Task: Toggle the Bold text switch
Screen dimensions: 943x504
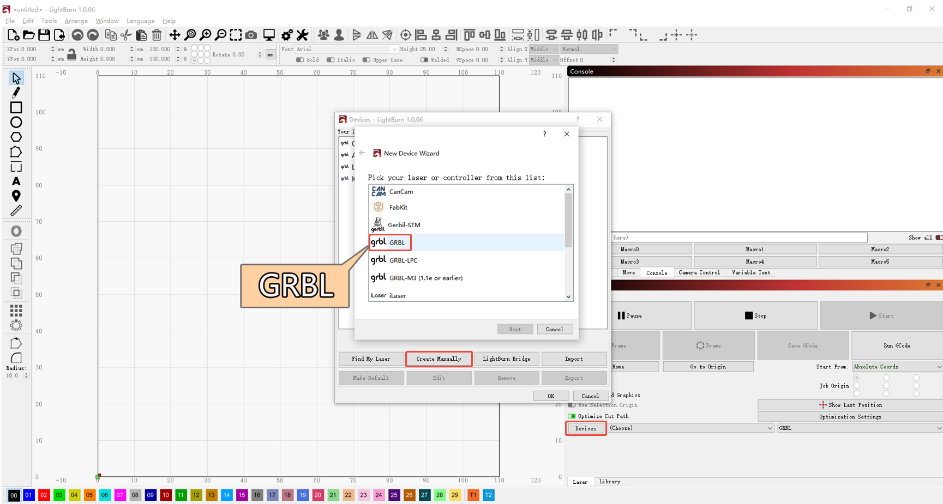Action: (300, 60)
